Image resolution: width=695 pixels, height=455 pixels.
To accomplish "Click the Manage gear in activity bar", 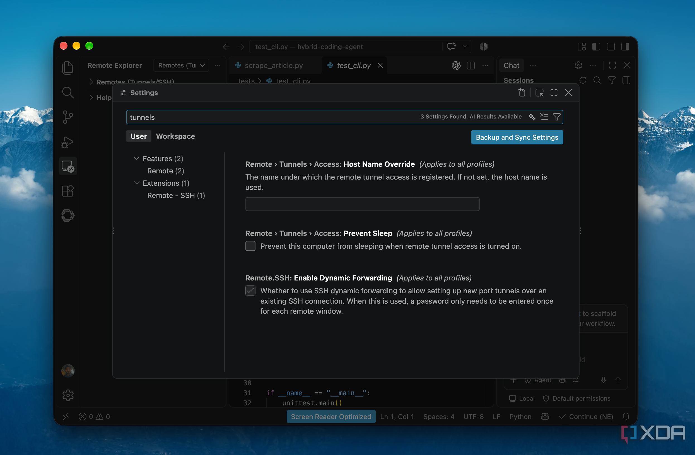I will pos(68,395).
